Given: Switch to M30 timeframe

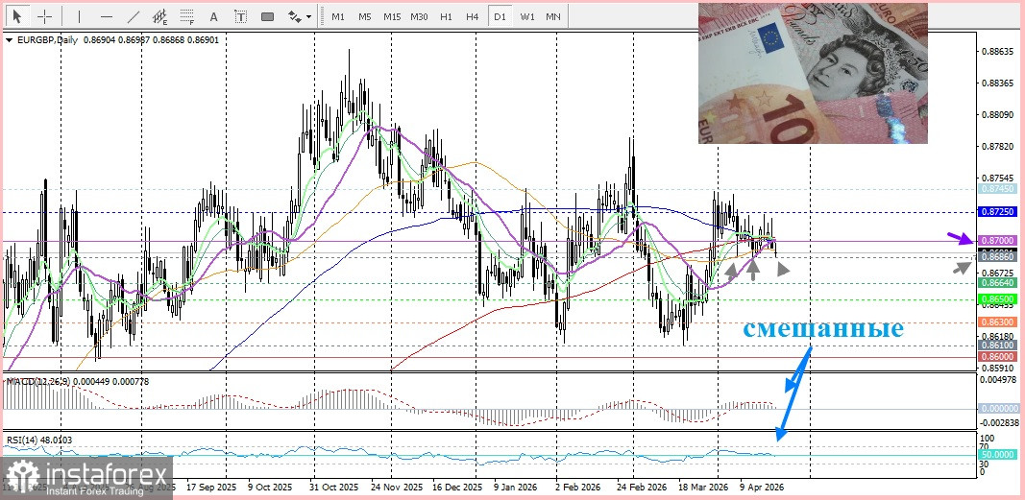Looking at the screenshot, I should pos(419,16).
